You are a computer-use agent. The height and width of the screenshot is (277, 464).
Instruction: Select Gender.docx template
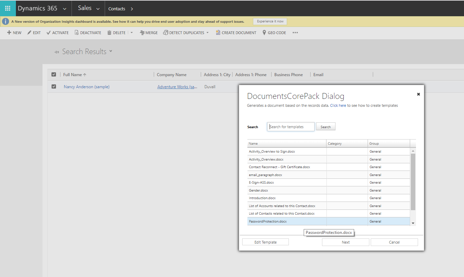(x=329, y=190)
